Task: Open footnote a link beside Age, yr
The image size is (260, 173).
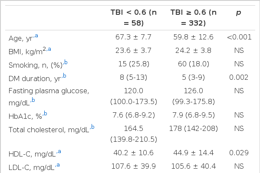Action: click(36, 36)
